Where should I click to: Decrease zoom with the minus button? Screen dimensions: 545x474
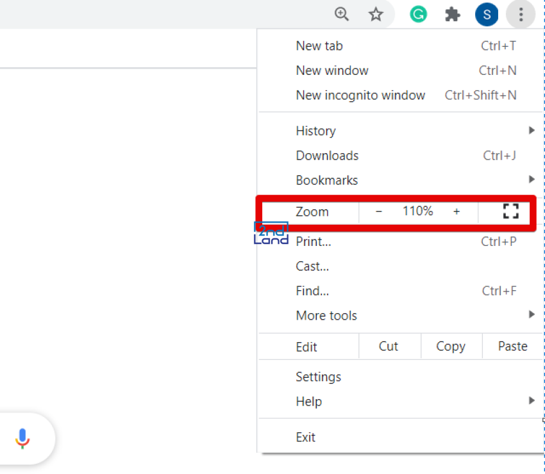click(x=379, y=211)
